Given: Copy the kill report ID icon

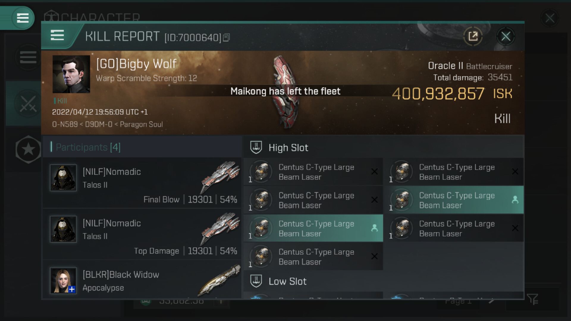Looking at the screenshot, I should pos(226,38).
